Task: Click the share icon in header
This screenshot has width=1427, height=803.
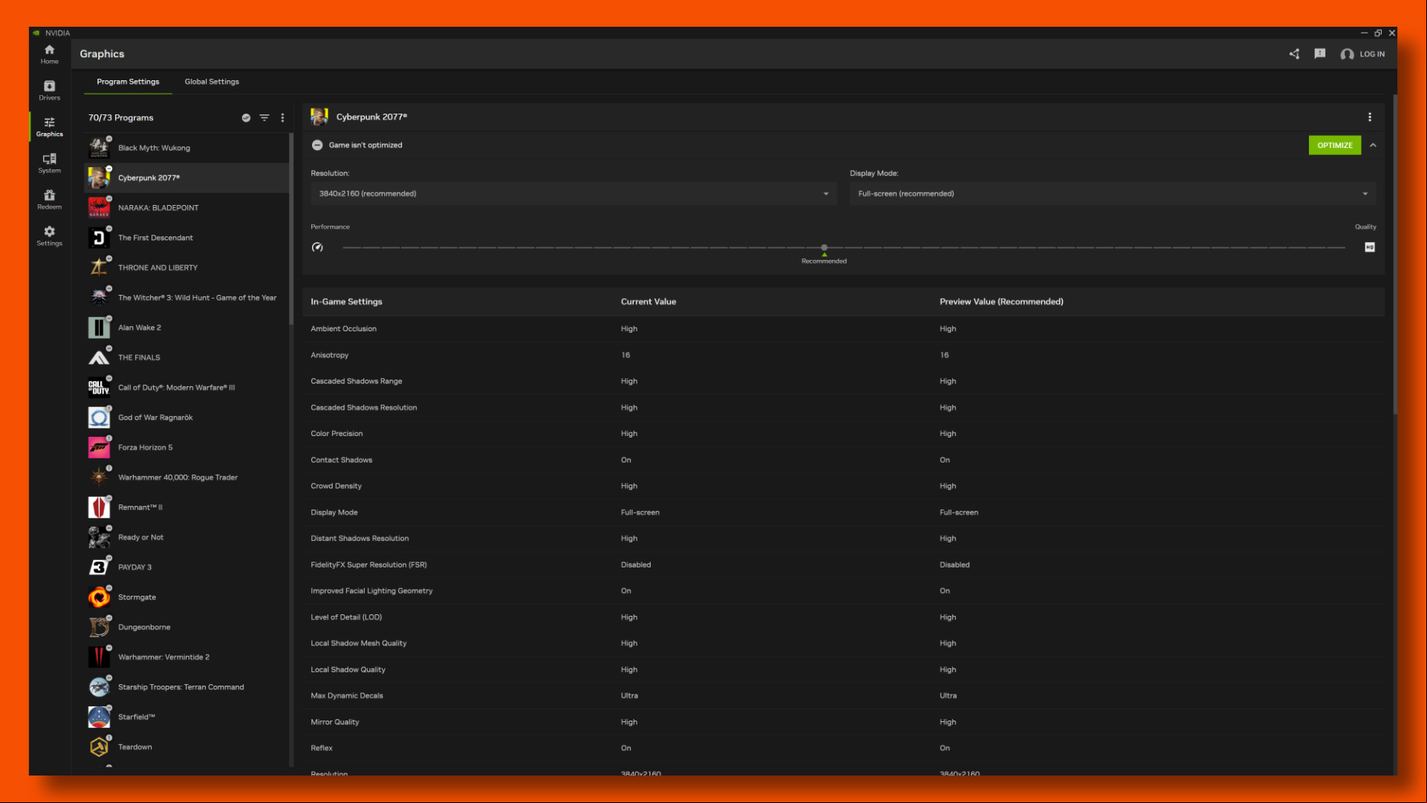Action: (1294, 53)
